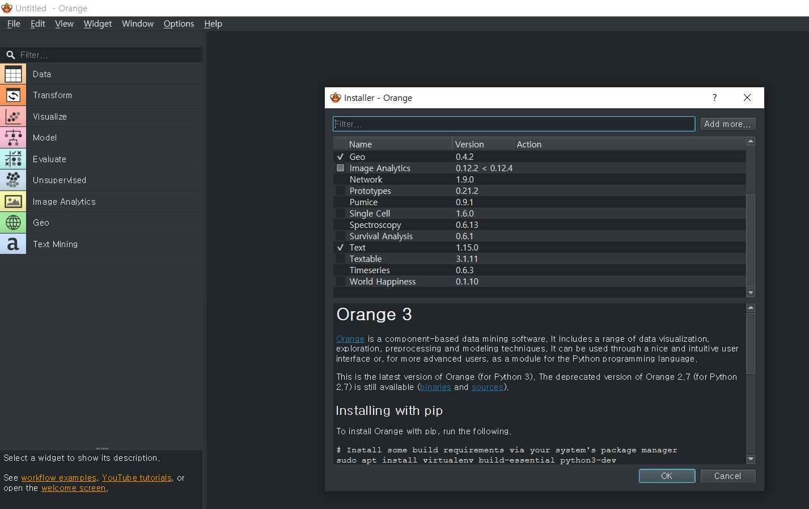
Task: Click the add-on list scrollbar down arrow
Action: coord(751,292)
